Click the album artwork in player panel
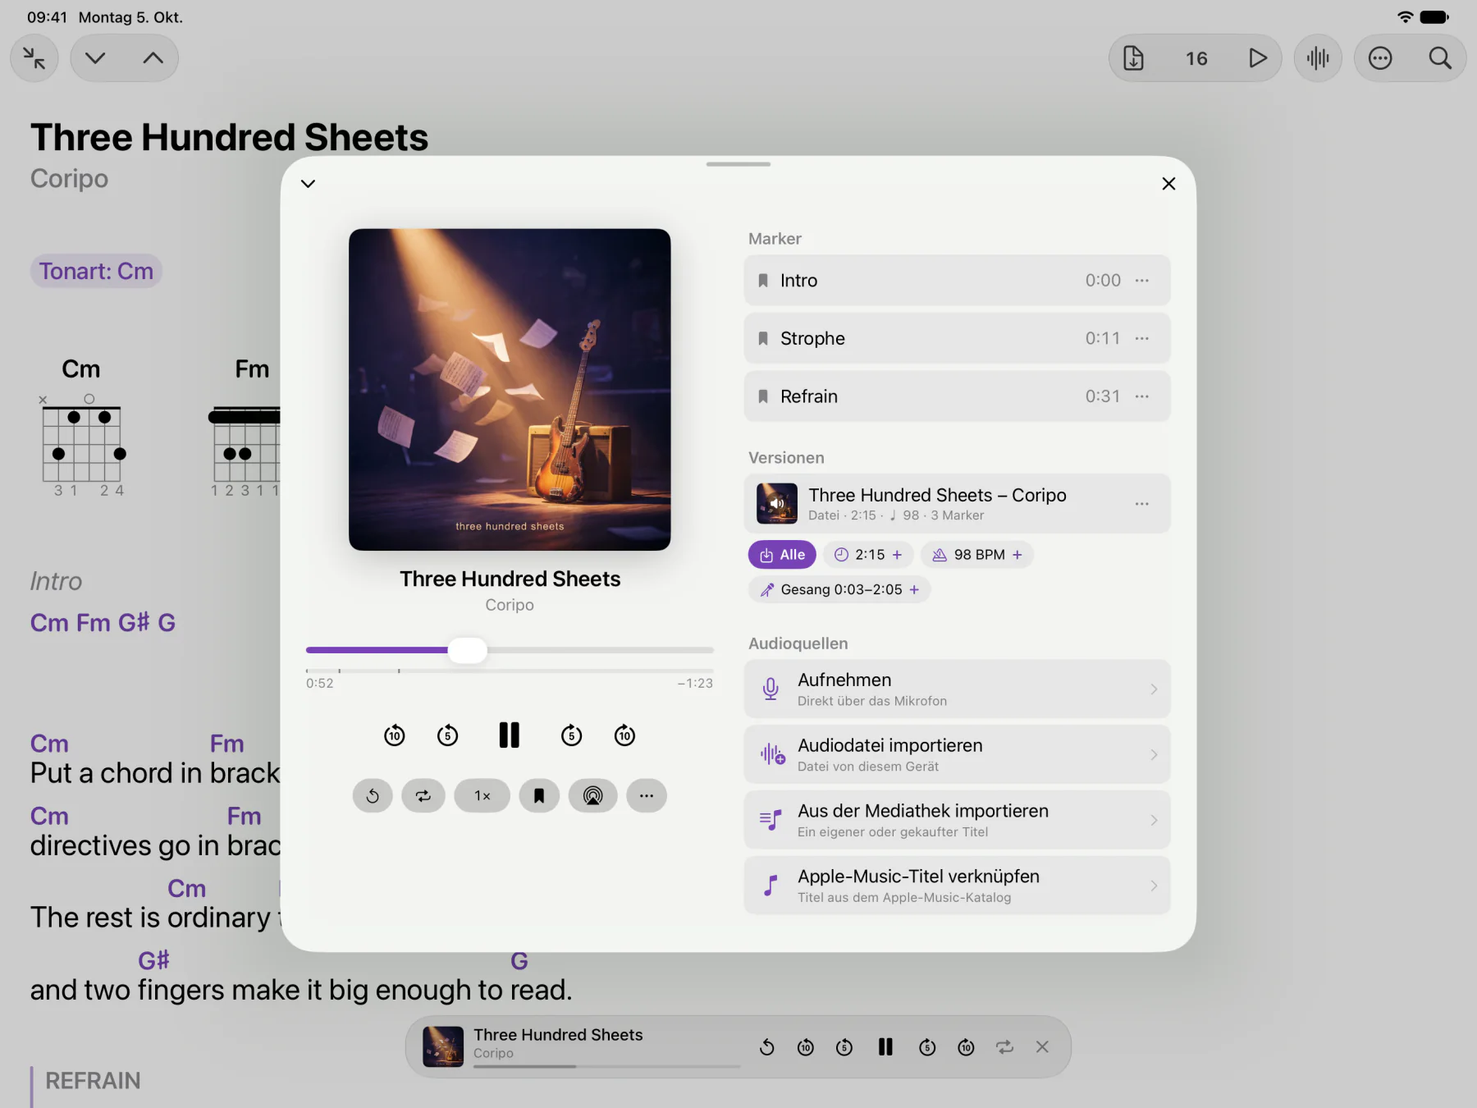The image size is (1477, 1108). pos(510,390)
